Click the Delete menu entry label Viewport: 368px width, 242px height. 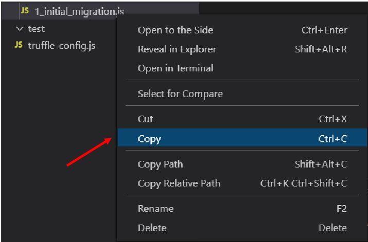click(x=152, y=228)
